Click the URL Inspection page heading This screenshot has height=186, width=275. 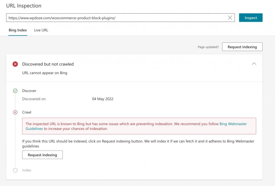pos(24,6)
